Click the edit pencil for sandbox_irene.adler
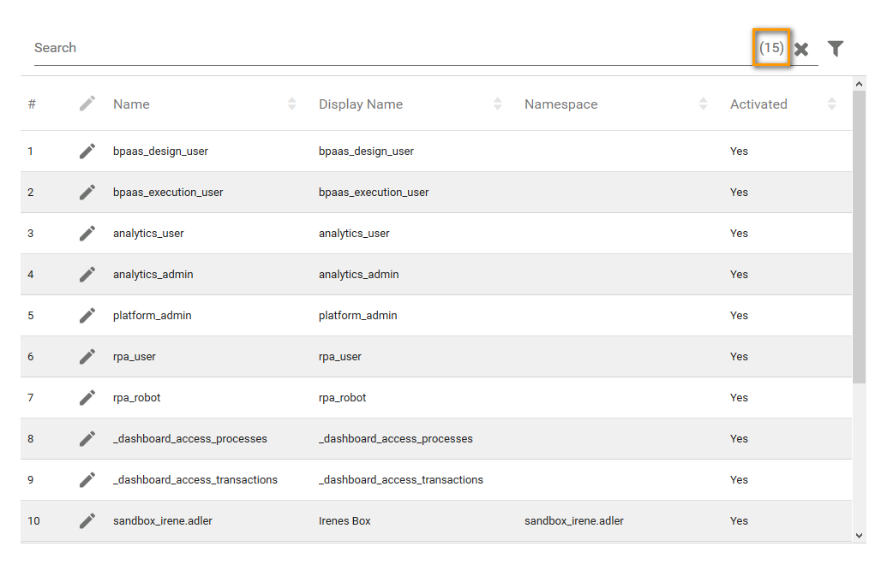887x564 pixels. [87, 521]
